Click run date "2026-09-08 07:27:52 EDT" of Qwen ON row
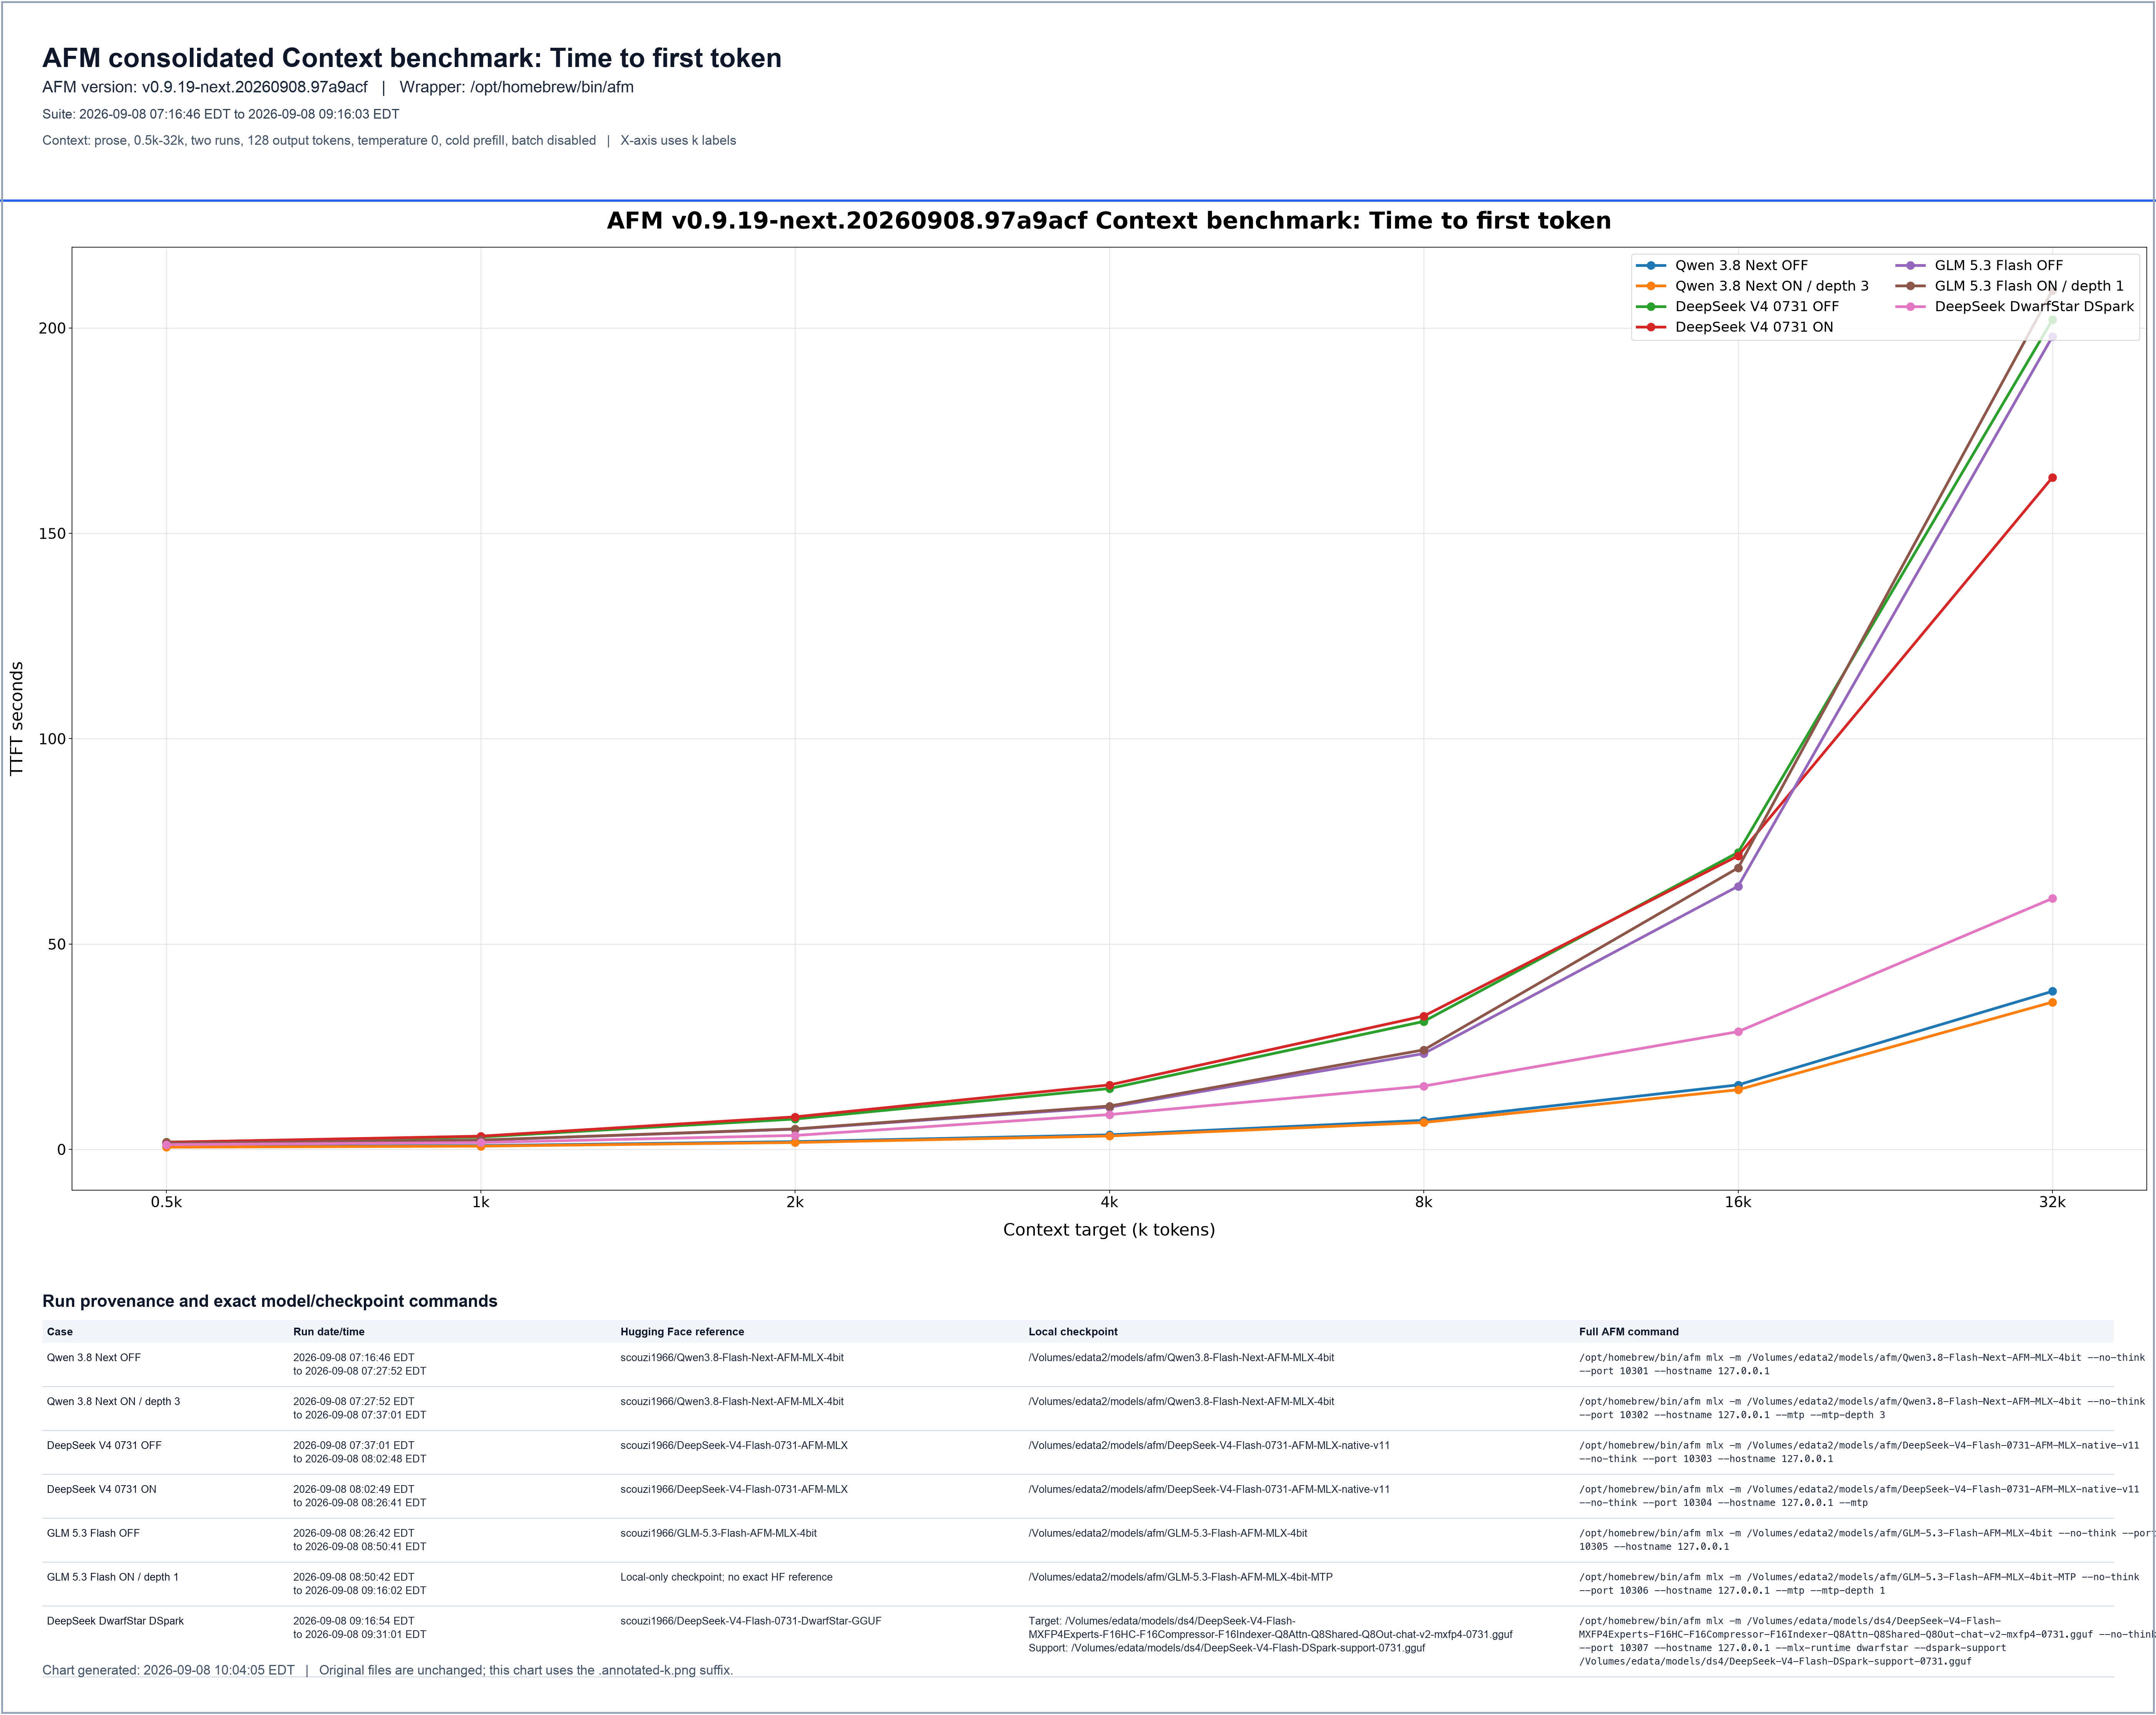The image size is (2156, 1715). point(354,1402)
